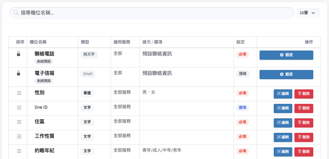329x159 pixels.
Task: Select the 工作性質 field name
Action: click(x=44, y=136)
